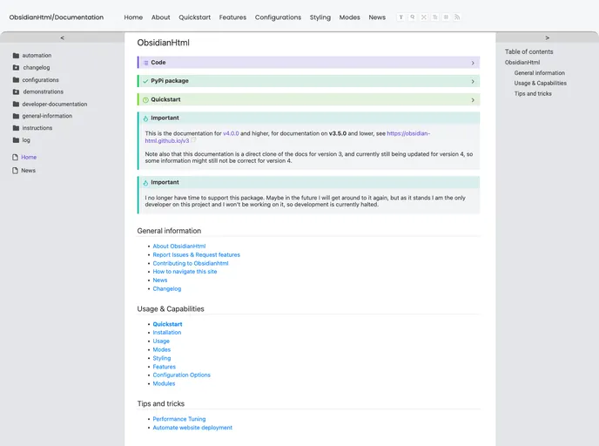Open Report Issues & Request features link
This screenshot has width=599, height=446.
[x=197, y=254]
